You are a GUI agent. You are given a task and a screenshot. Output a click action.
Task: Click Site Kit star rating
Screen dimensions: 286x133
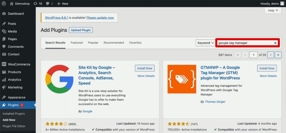tap(56, 124)
